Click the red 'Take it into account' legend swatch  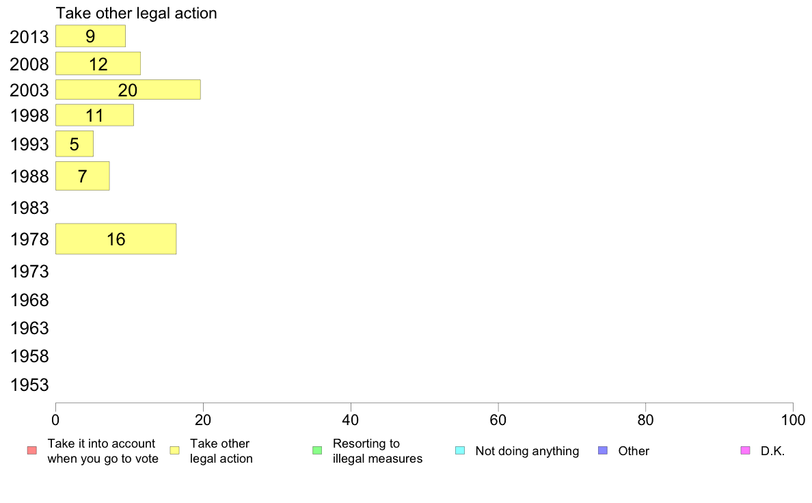tap(32, 450)
